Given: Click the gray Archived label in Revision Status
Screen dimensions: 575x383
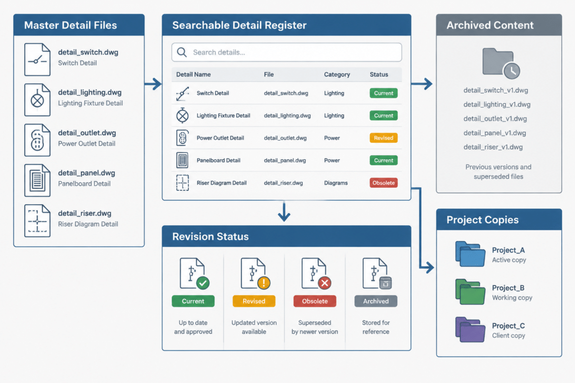Looking at the screenshot, I should click(x=376, y=301).
